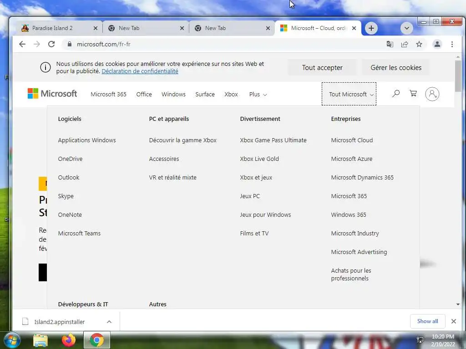The height and width of the screenshot is (349, 466).
Task: Open Applications Windows link
Action: click(87, 140)
